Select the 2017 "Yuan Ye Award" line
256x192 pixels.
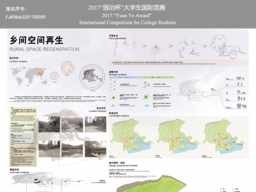[127, 15]
